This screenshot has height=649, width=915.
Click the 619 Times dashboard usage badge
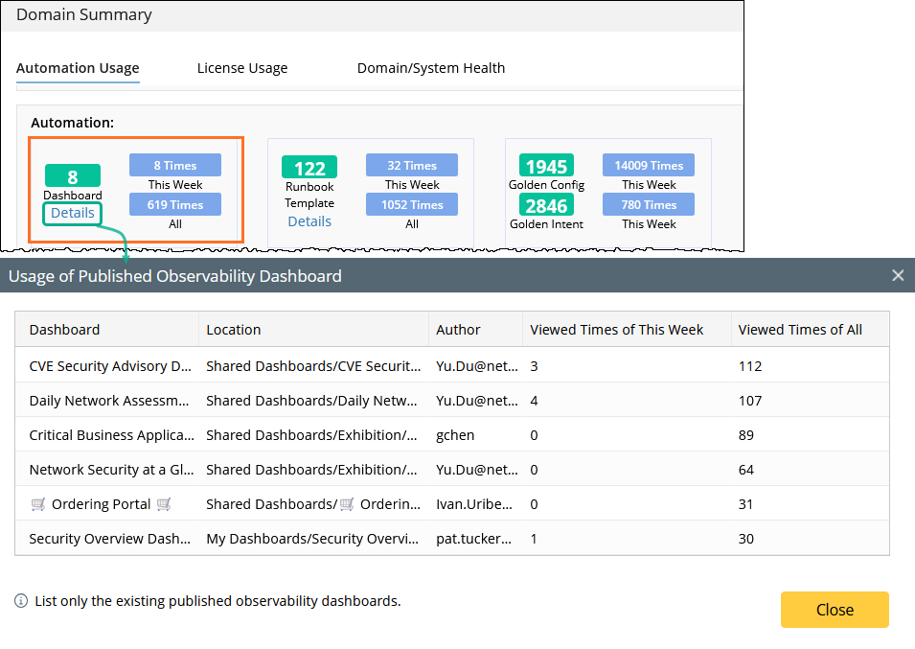174,204
